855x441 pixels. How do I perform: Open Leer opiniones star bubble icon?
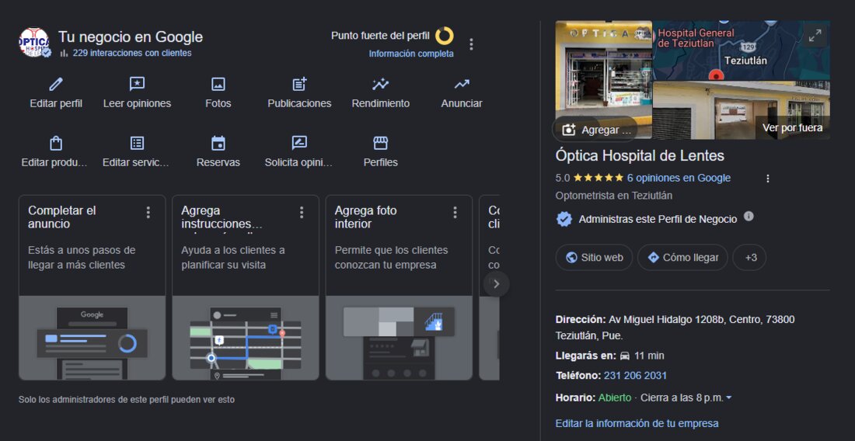[x=137, y=85]
